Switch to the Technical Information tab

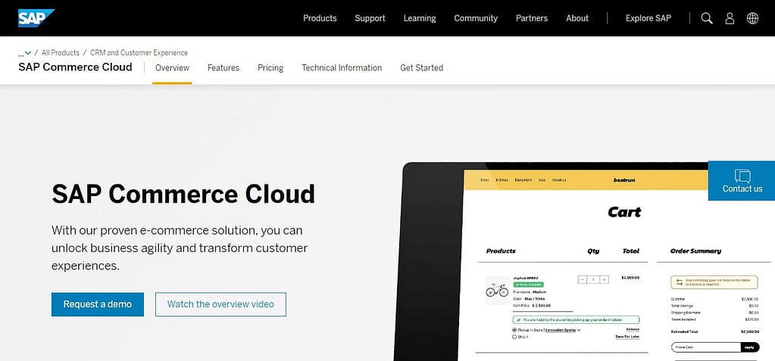[x=342, y=68]
